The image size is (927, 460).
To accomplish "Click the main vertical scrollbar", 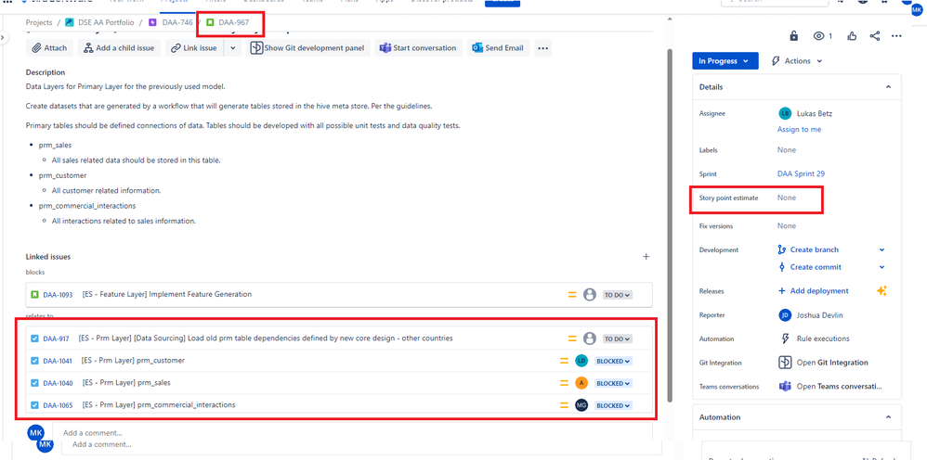I will pos(670,224).
